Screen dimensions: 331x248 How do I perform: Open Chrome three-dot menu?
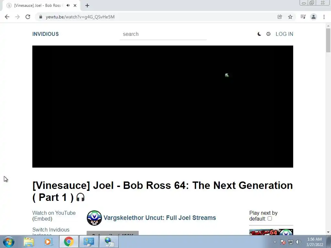[324, 17]
